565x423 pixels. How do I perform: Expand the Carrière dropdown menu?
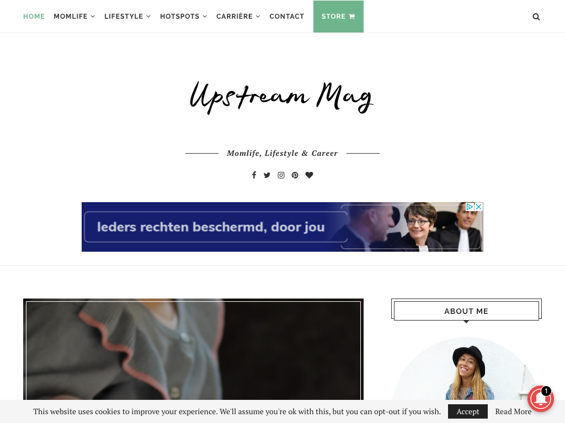pyautogui.click(x=238, y=17)
